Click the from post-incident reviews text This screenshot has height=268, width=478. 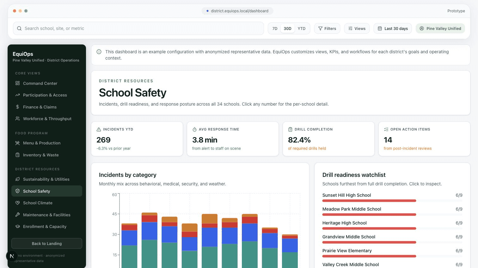(408, 148)
